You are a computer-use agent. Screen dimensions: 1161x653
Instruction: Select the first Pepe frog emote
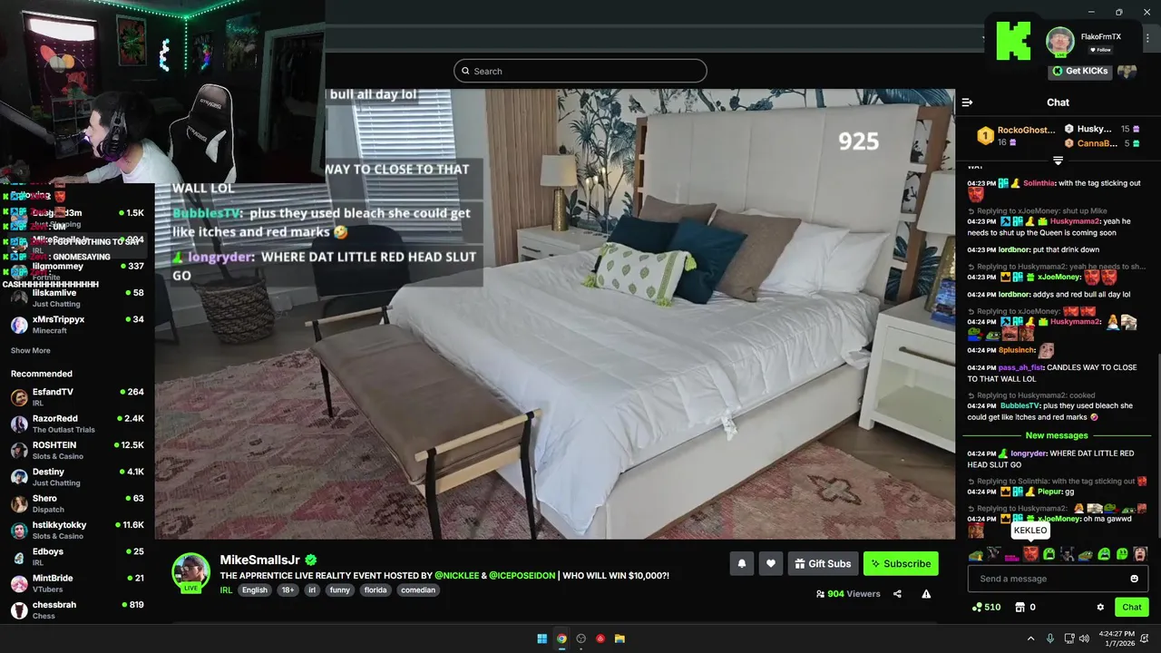[976, 554]
